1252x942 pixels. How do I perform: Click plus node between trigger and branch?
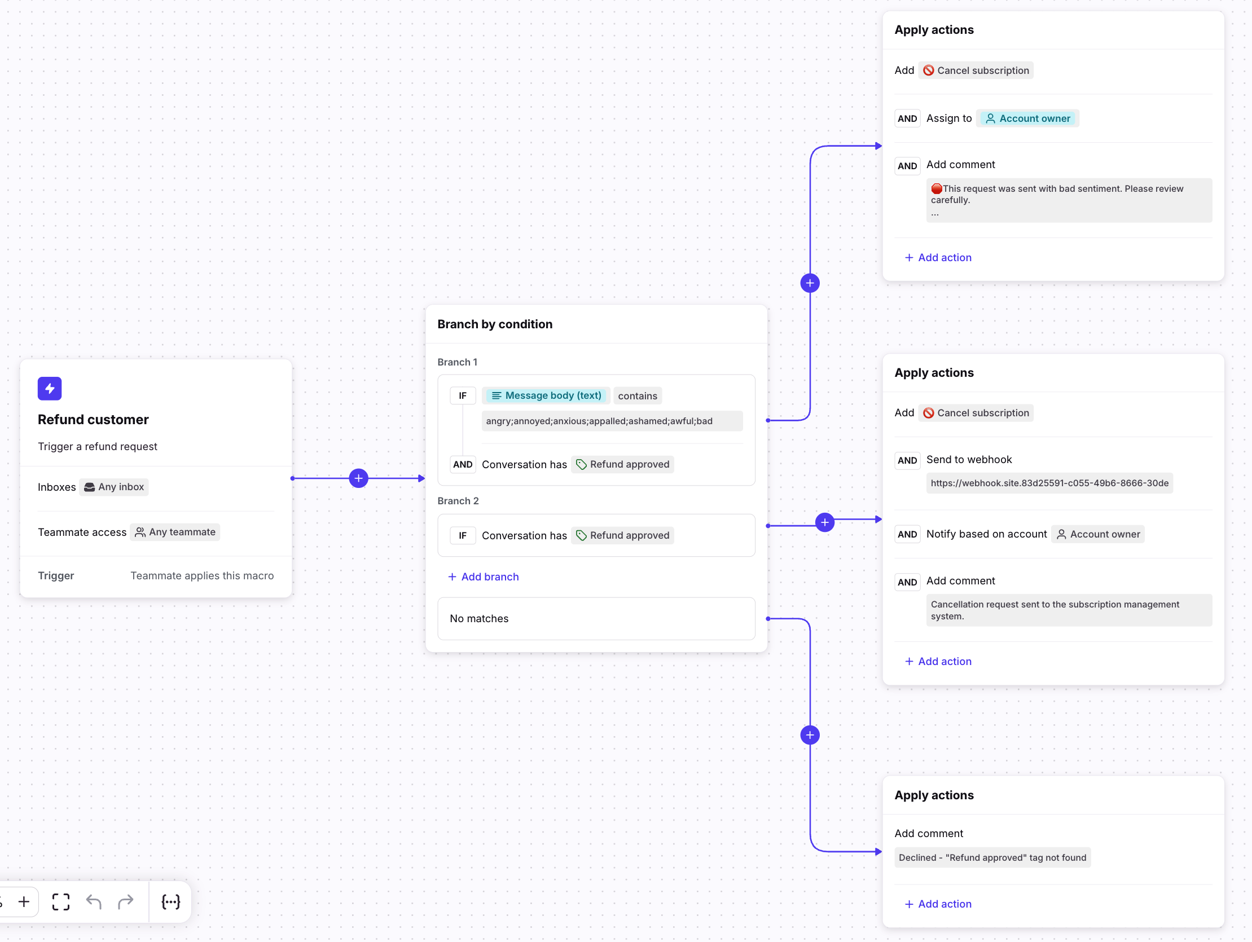(x=358, y=479)
